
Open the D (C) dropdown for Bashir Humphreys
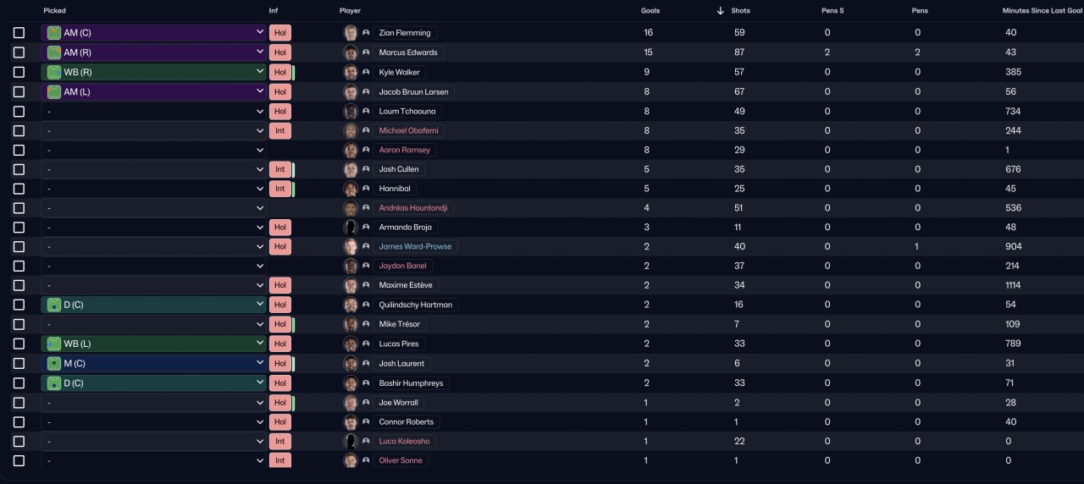click(154, 382)
